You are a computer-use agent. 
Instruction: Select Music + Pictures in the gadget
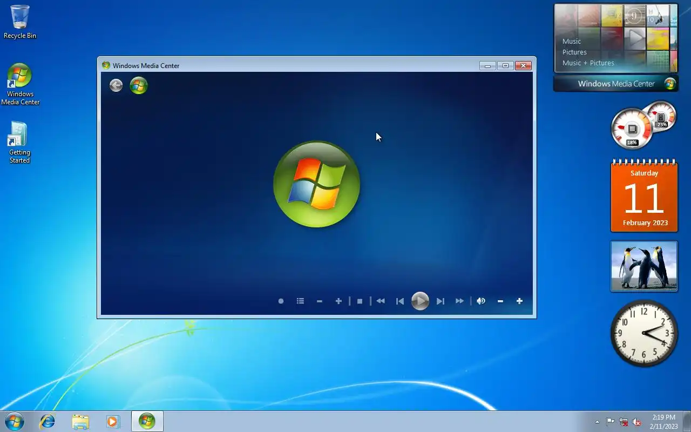[588, 63]
